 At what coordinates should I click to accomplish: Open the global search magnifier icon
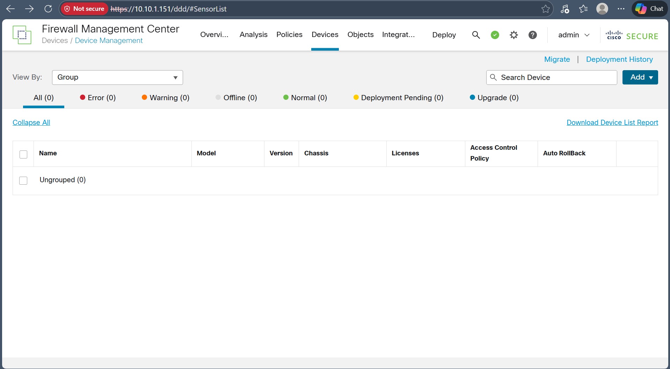pyautogui.click(x=476, y=35)
